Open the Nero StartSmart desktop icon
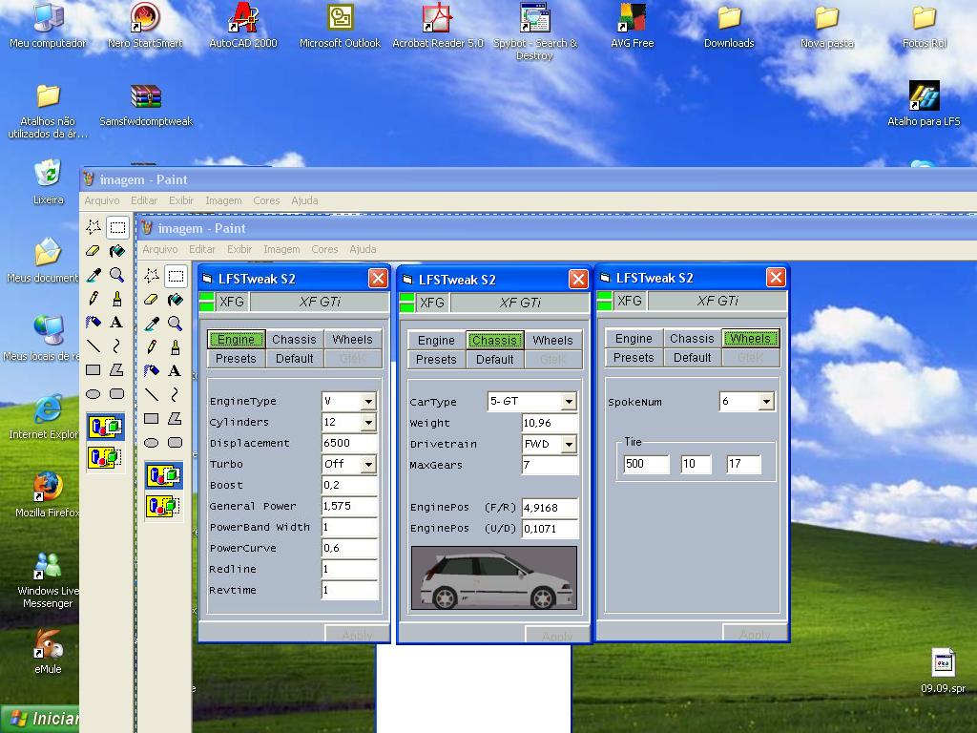The height and width of the screenshot is (733, 977). point(145,26)
